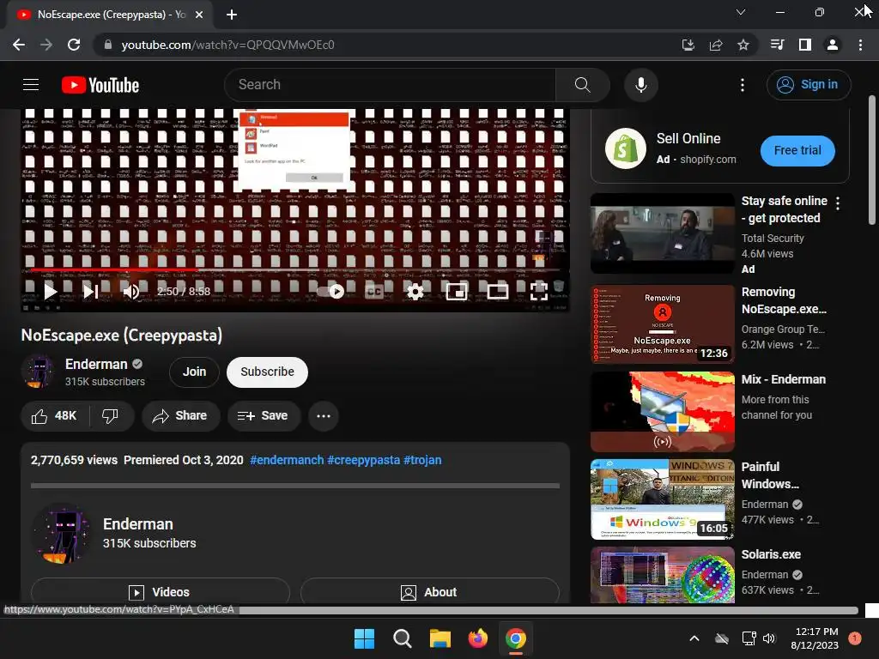This screenshot has height=659, width=879.
Task: Skip to the next video
Action: (x=91, y=292)
